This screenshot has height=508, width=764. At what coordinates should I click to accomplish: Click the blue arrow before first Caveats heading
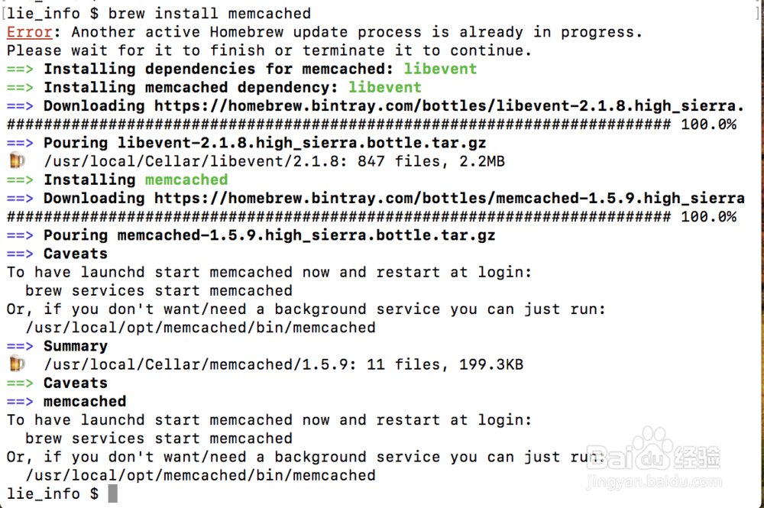[20, 254]
